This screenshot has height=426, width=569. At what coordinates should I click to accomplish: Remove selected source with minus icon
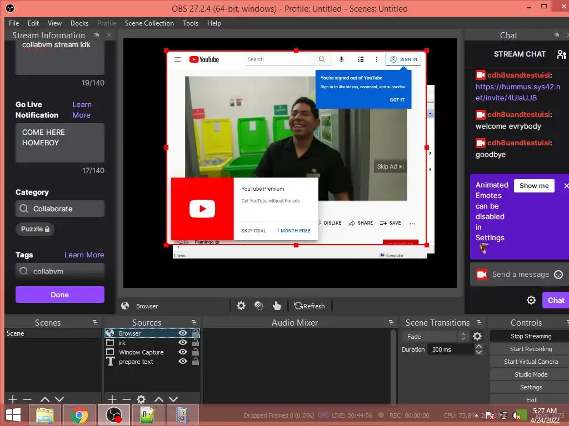[127, 399]
